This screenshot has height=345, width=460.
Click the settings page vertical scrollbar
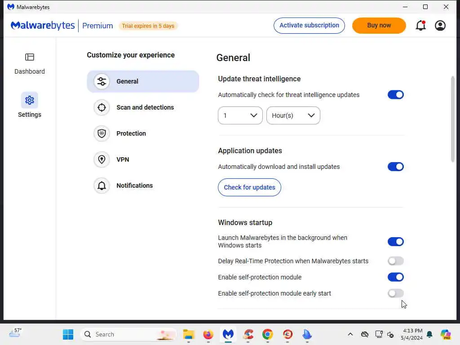pyautogui.click(x=453, y=119)
